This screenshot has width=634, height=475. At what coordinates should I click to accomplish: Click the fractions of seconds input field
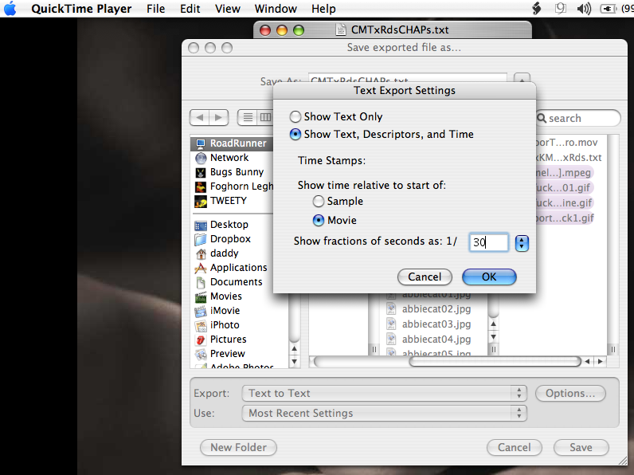click(488, 242)
